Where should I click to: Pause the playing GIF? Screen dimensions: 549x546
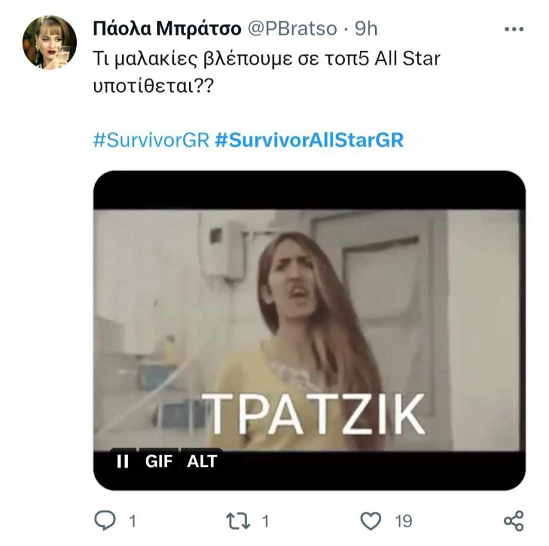pos(123,461)
